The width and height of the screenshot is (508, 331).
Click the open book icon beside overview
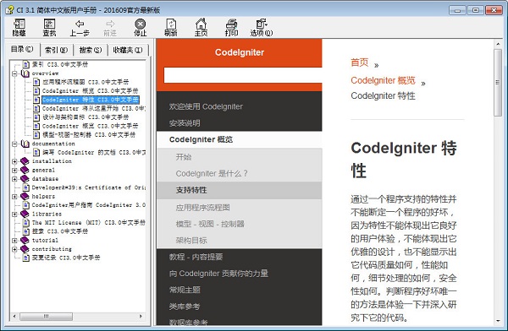(x=25, y=73)
